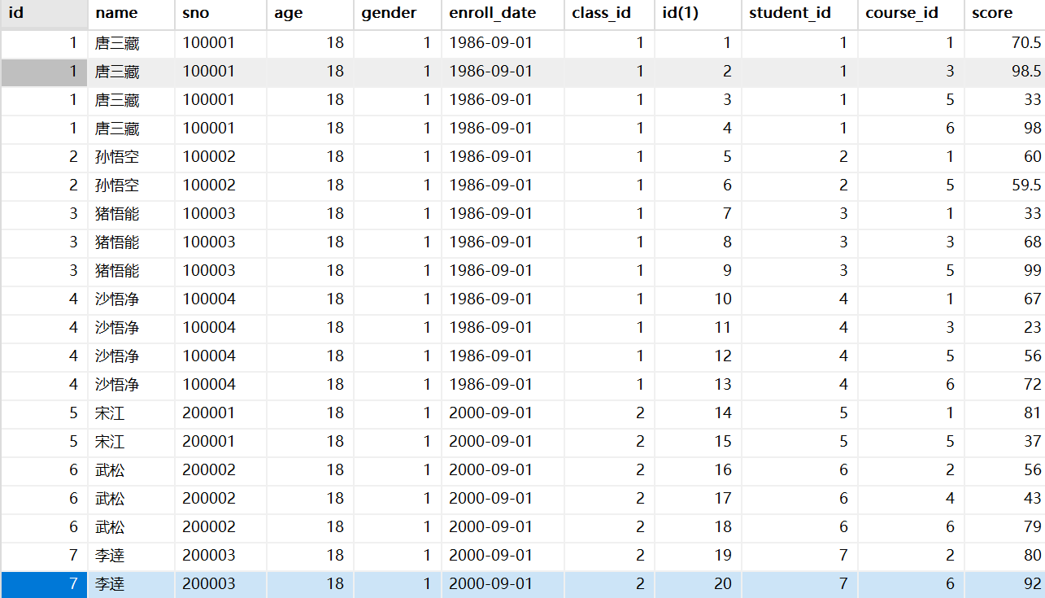Select id(1) cell with value 1
This screenshot has height=598, width=1045.
pyautogui.click(x=698, y=43)
